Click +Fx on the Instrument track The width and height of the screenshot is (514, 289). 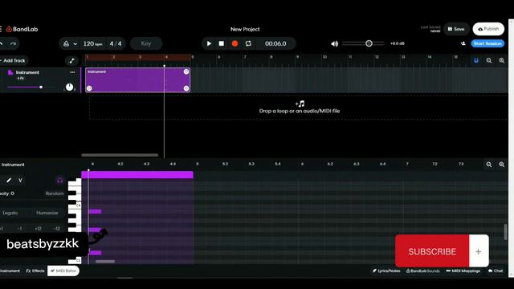point(20,79)
